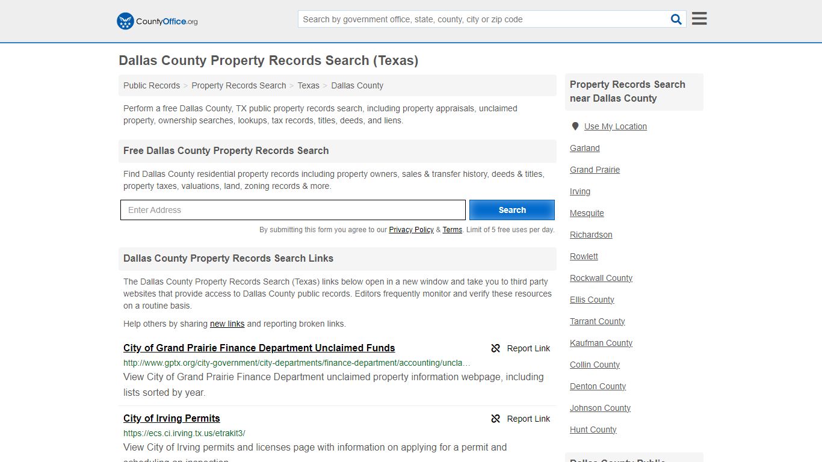The width and height of the screenshot is (822, 462).
Task: Open Dallas County breadcrumb link
Action: (357, 85)
